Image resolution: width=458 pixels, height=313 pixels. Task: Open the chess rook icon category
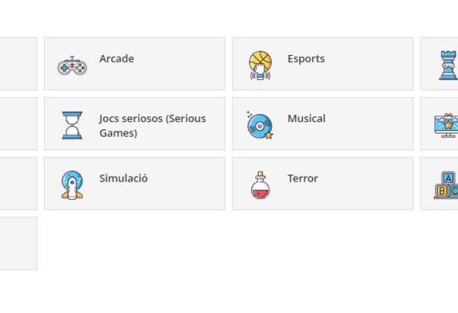[448, 65]
